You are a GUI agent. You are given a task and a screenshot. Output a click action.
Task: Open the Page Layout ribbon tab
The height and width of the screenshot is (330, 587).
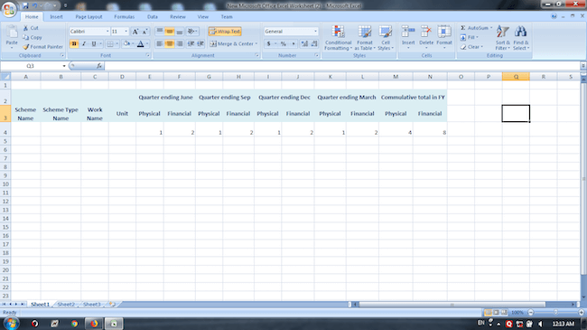click(x=89, y=17)
